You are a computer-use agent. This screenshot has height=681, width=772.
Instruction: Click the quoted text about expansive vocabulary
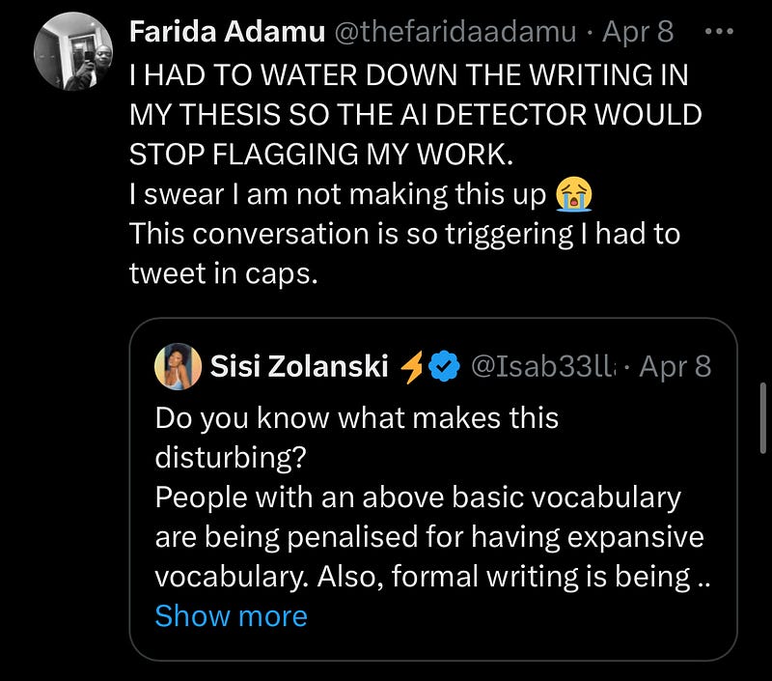click(428, 537)
